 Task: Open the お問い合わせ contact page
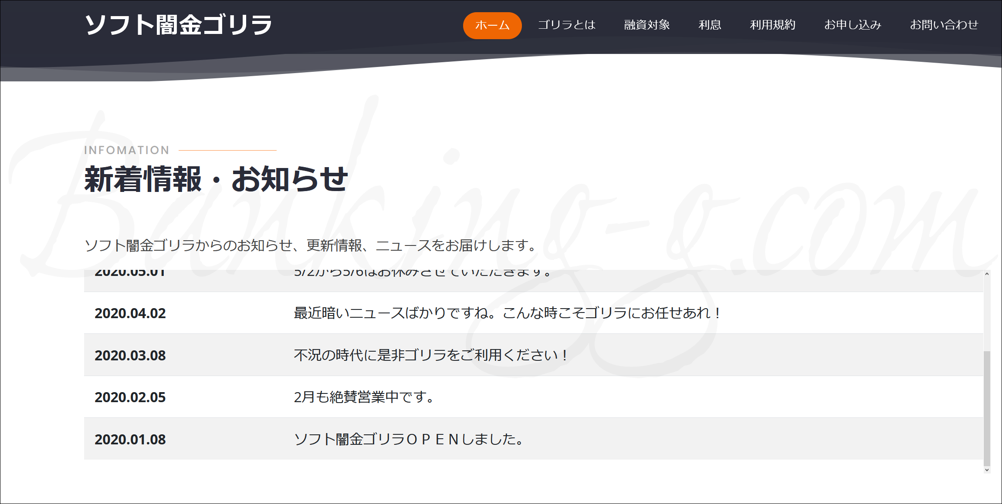[x=944, y=25]
